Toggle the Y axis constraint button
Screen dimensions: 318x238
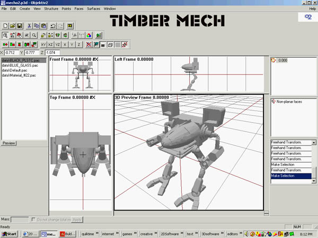pos(72,44)
